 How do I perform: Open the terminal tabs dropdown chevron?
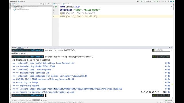coord(27,47)
